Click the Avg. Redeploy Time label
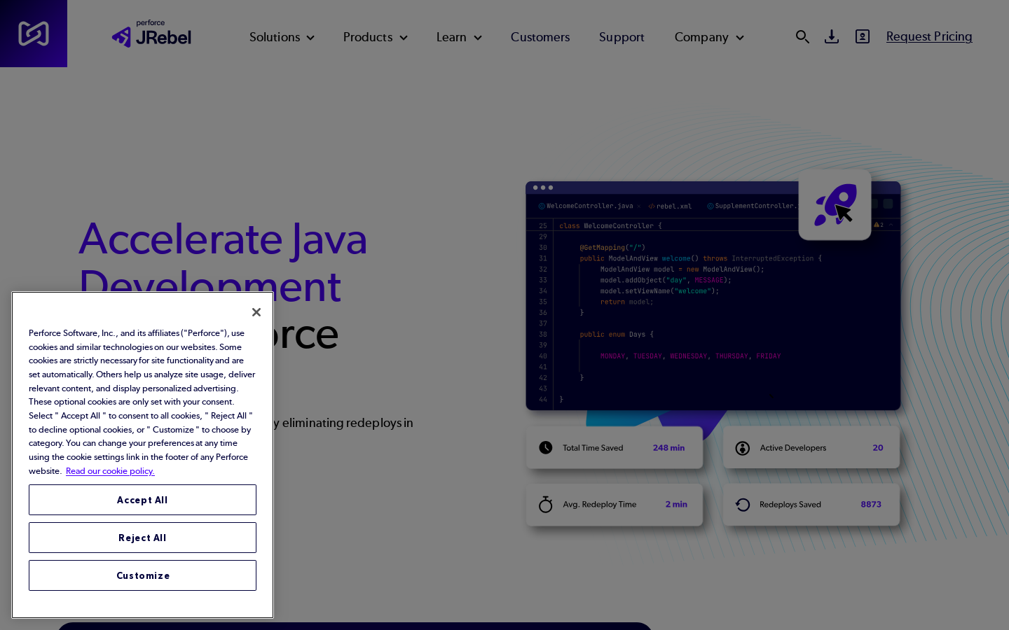Screen dimensions: 1009x630 (x=600, y=505)
